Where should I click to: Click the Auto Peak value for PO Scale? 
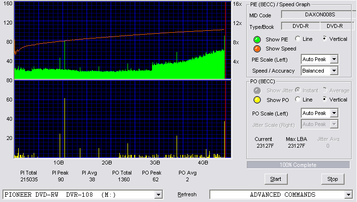tap(314, 113)
